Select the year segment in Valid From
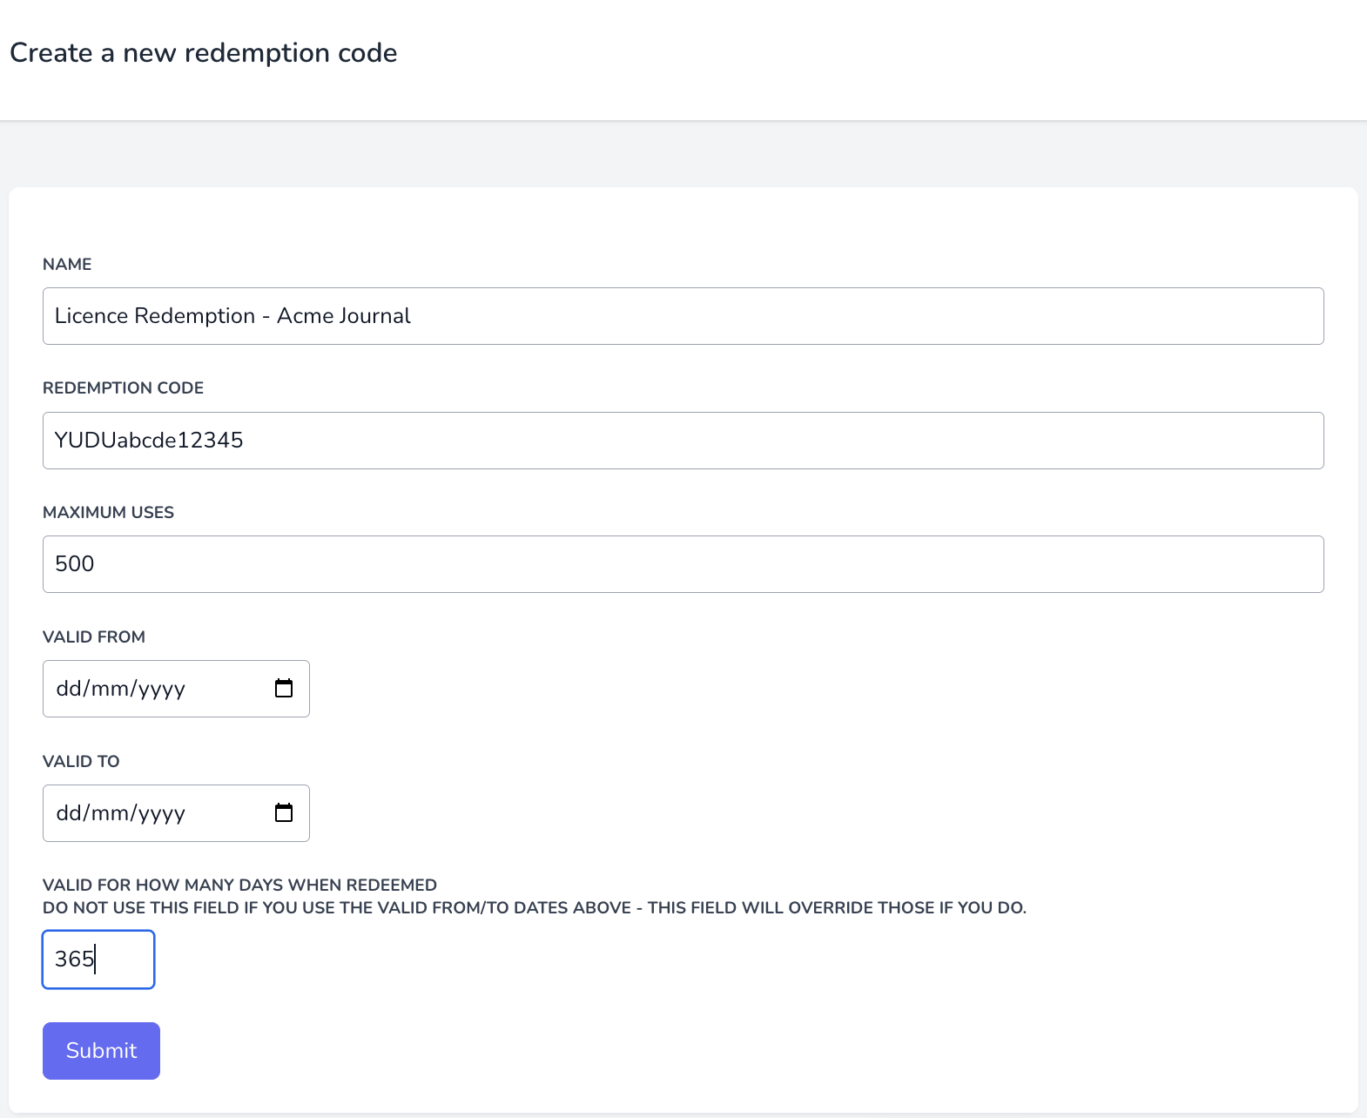This screenshot has width=1367, height=1118. tap(162, 689)
